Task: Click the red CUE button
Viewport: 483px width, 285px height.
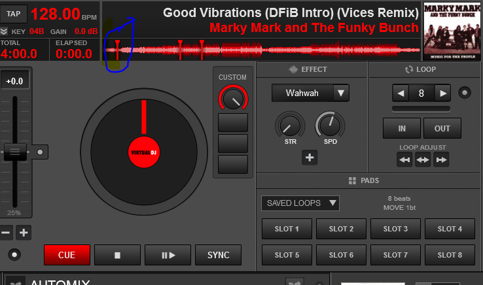Action: [x=67, y=255]
